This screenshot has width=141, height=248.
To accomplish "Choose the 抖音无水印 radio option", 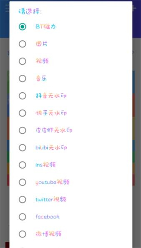I will click(22, 96).
